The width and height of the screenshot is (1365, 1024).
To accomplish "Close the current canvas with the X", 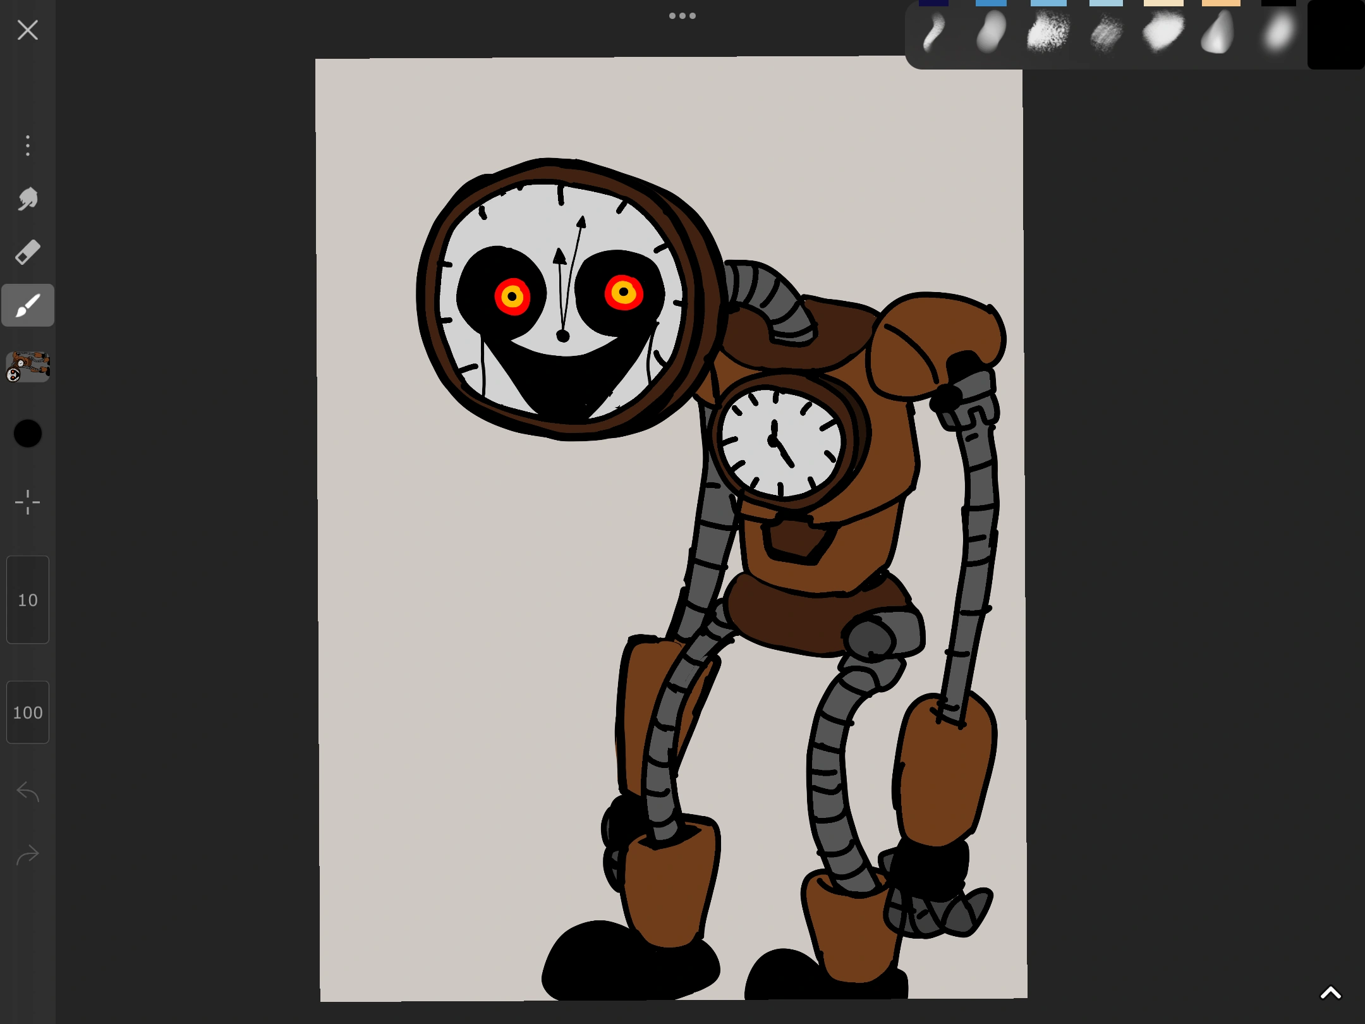I will pyautogui.click(x=27, y=30).
